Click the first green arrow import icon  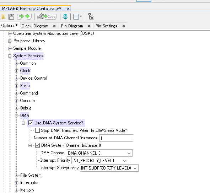tap(21, 17)
